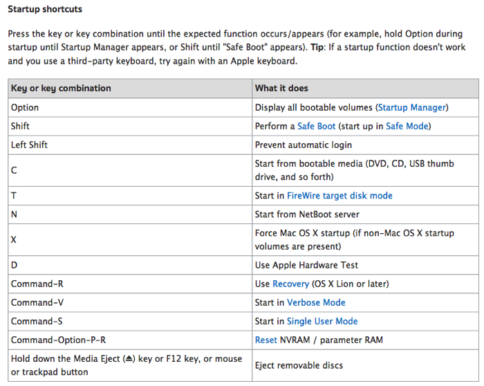Follow the Safe Boot link
Viewport: 484px width, 386px height.
click(316, 126)
